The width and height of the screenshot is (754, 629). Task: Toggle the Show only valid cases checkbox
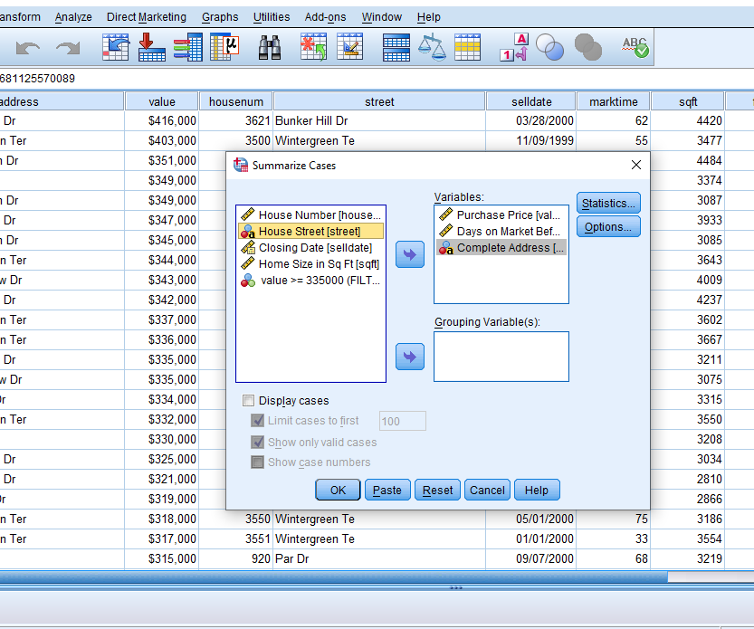coord(258,443)
